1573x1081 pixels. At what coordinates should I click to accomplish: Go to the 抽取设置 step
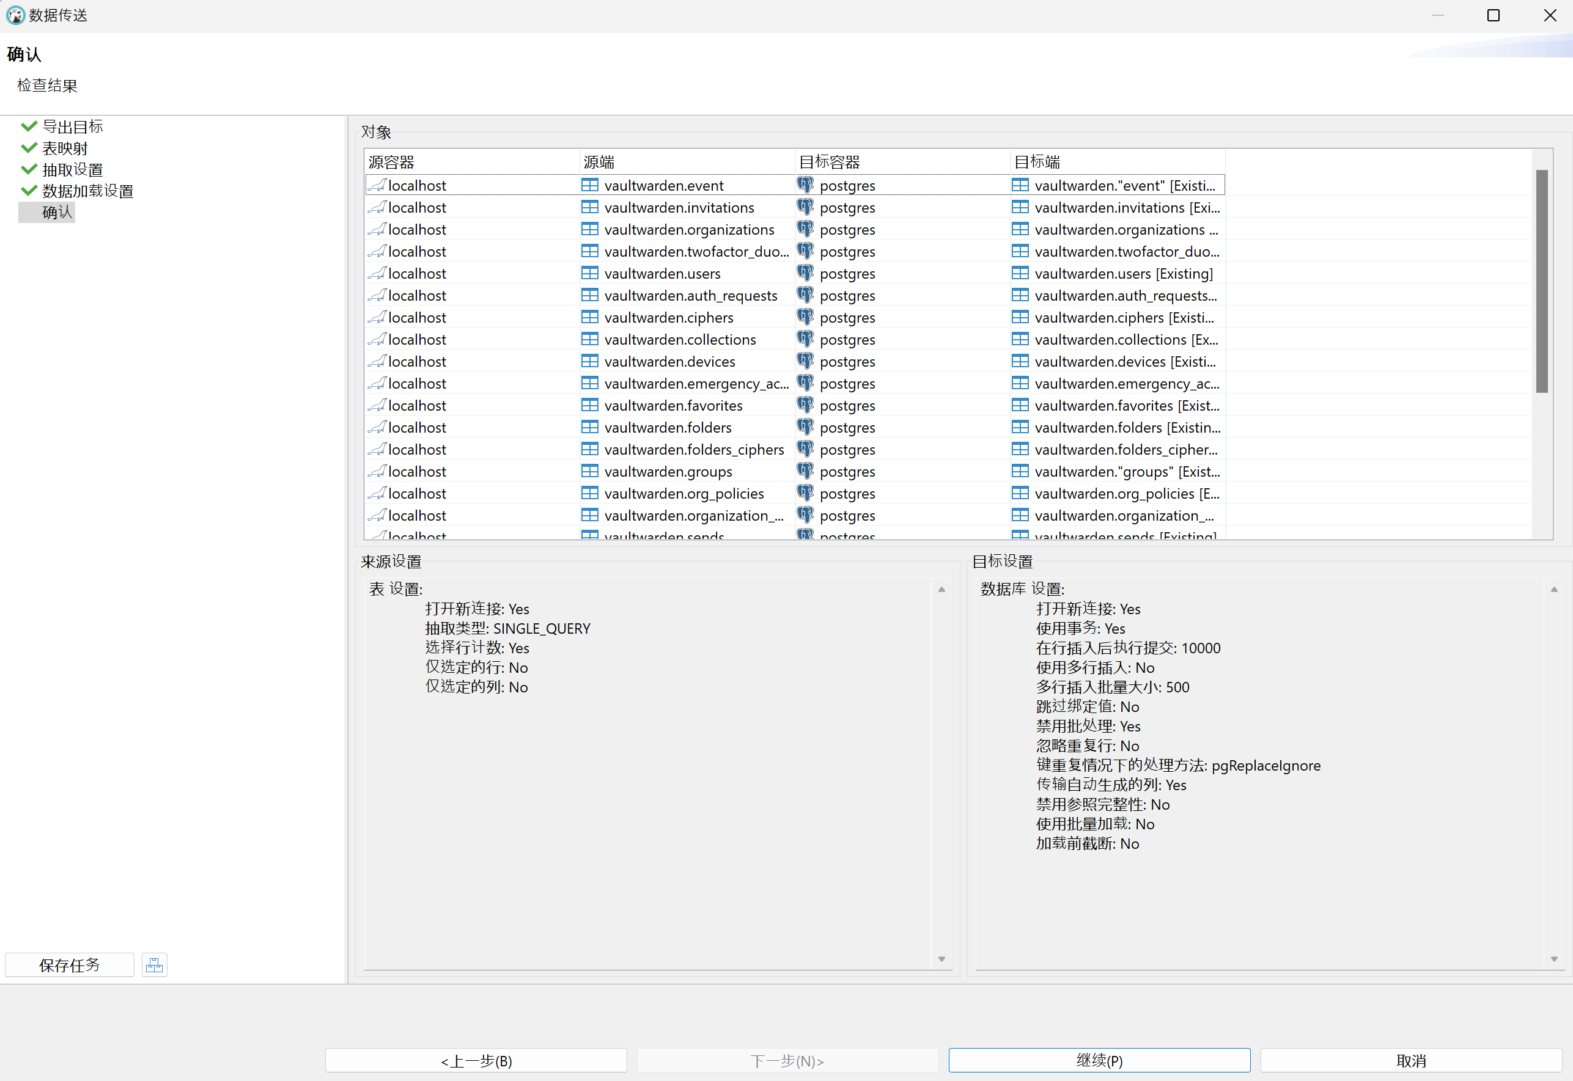pos(73,169)
